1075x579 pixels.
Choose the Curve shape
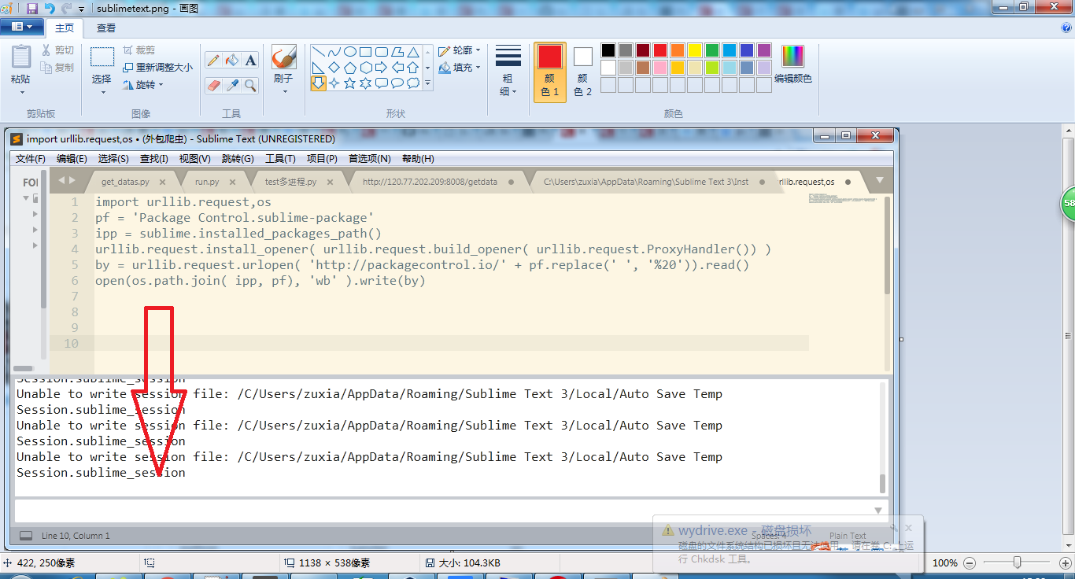(x=334, y=52)
